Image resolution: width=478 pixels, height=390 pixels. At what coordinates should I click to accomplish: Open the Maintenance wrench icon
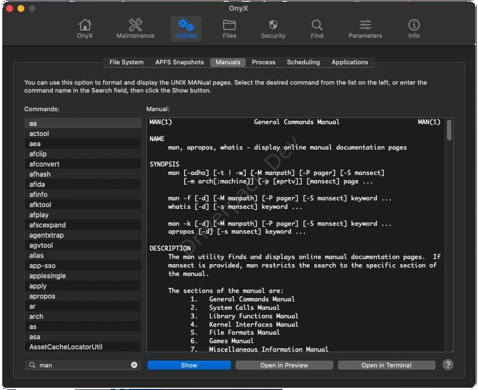136,29
